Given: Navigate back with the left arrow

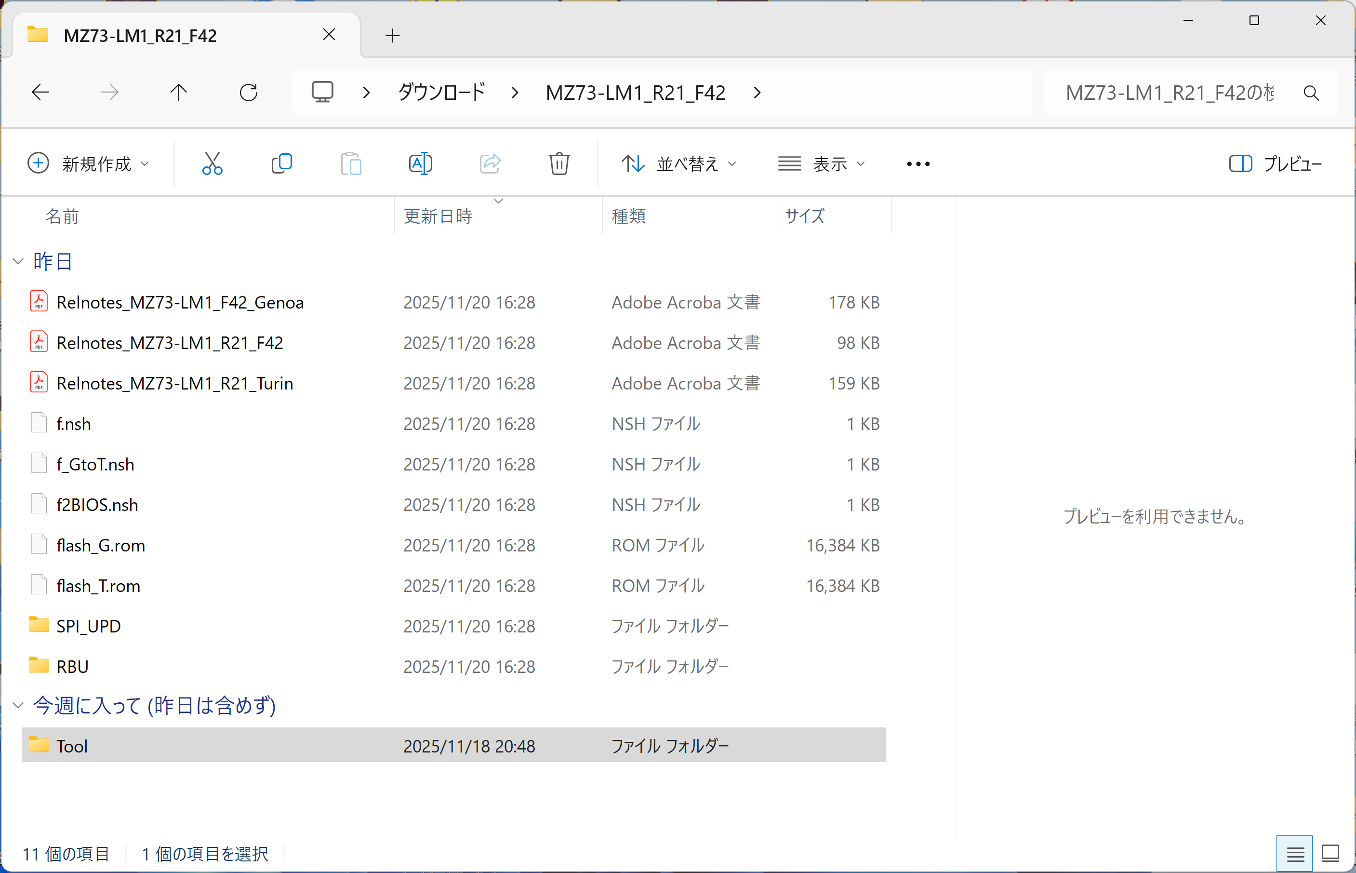Looking at the screenshot, I should click(40, 93).
